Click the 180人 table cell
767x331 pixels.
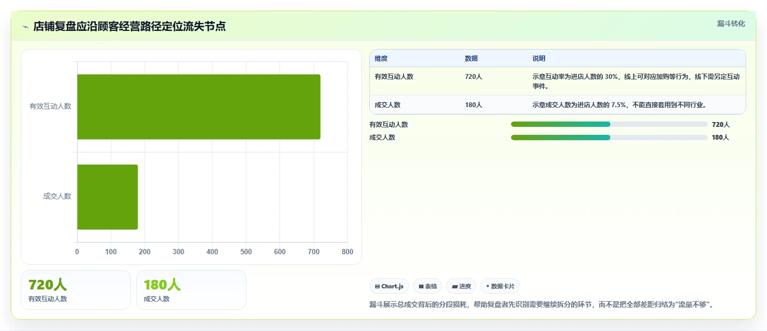tap(474, 104)
